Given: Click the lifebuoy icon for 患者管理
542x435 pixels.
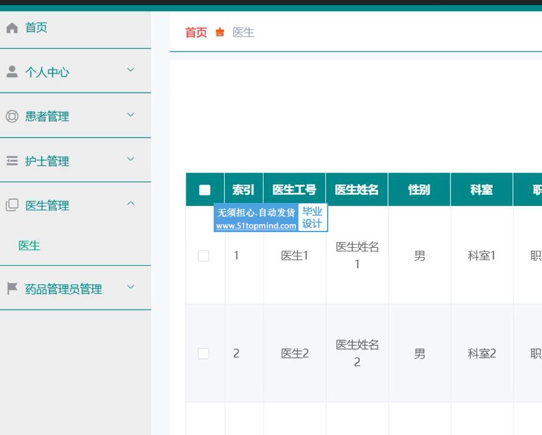Looking at the screenshot, I should click(x=12, y=116).
